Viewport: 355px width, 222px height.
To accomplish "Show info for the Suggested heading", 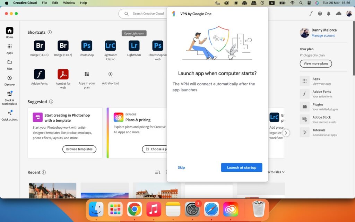I will 51,102.
